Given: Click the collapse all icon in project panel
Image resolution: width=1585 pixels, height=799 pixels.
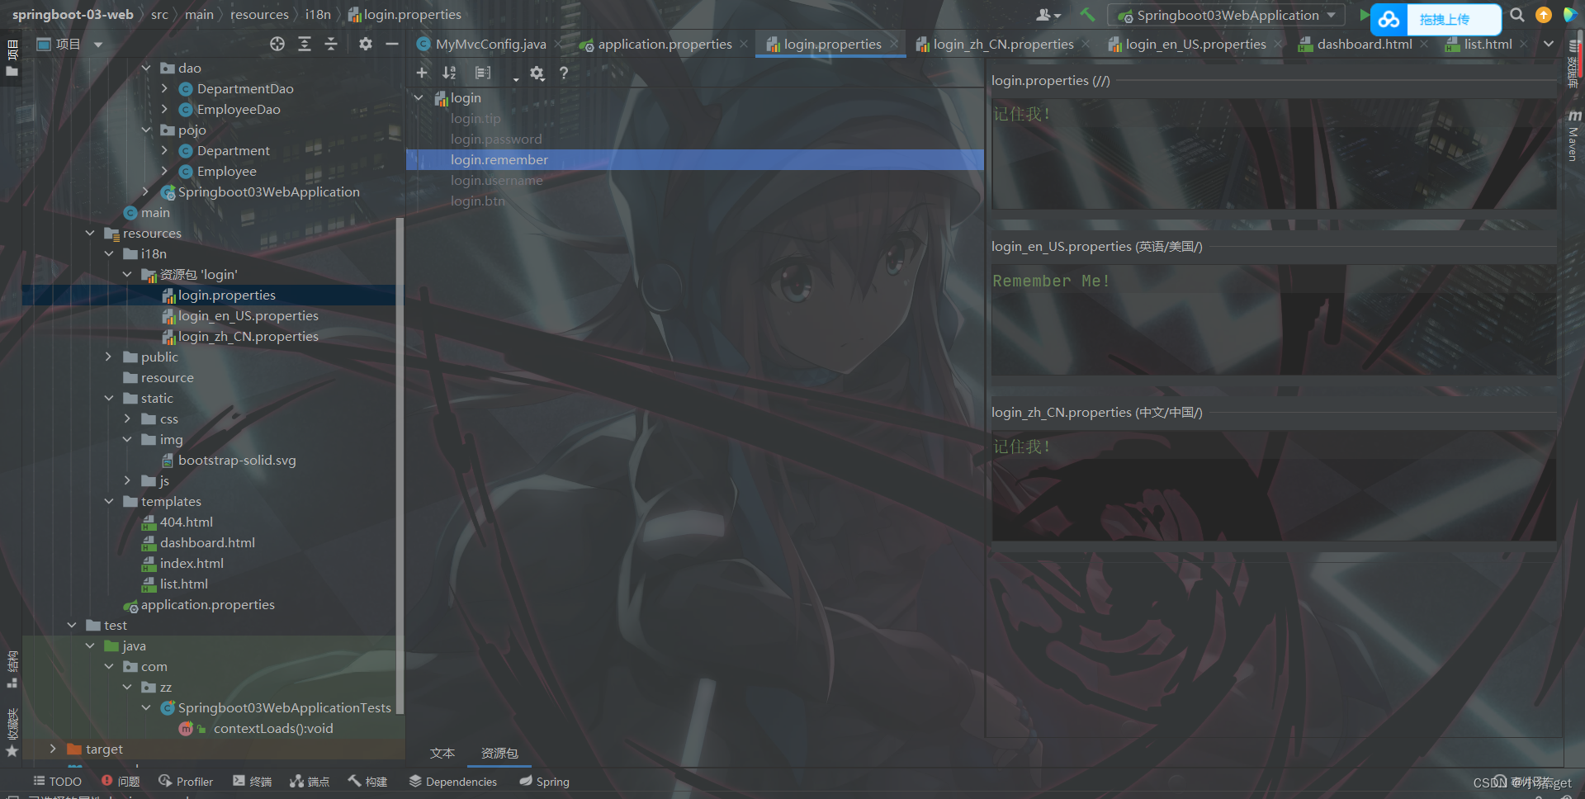Looking at the screenshot, I should point(331,44).
